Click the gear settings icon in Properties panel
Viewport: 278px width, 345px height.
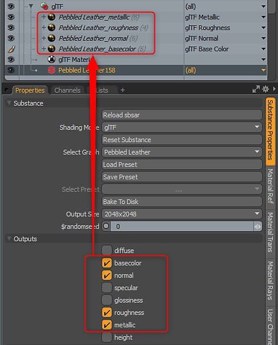point(266,89)
